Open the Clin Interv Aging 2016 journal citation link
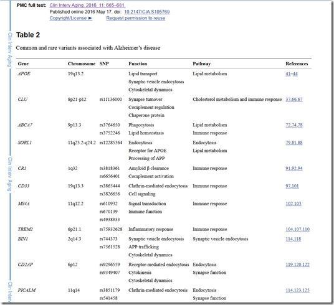The width and height of the screenshot is (334, 305). (87, 6)
